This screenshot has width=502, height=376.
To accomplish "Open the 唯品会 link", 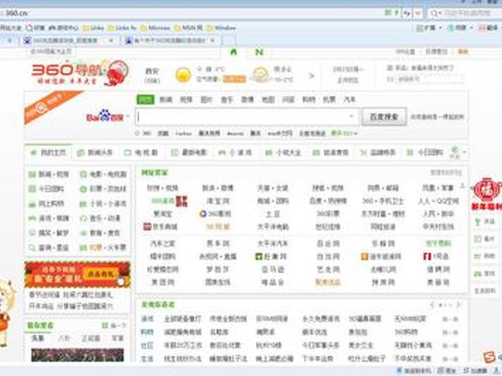I will point(273,282).
